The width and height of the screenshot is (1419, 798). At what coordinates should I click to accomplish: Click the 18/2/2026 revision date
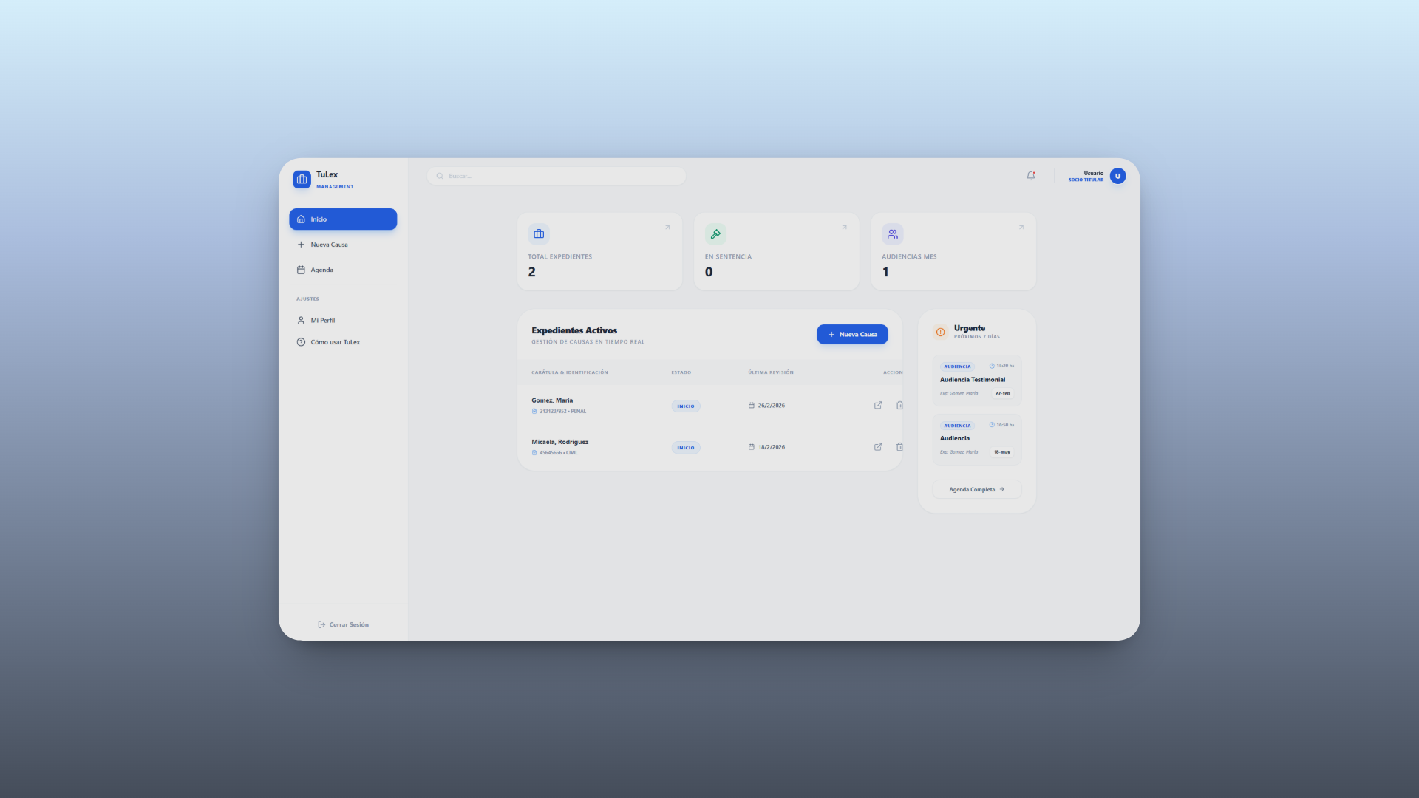pos(772,447)
